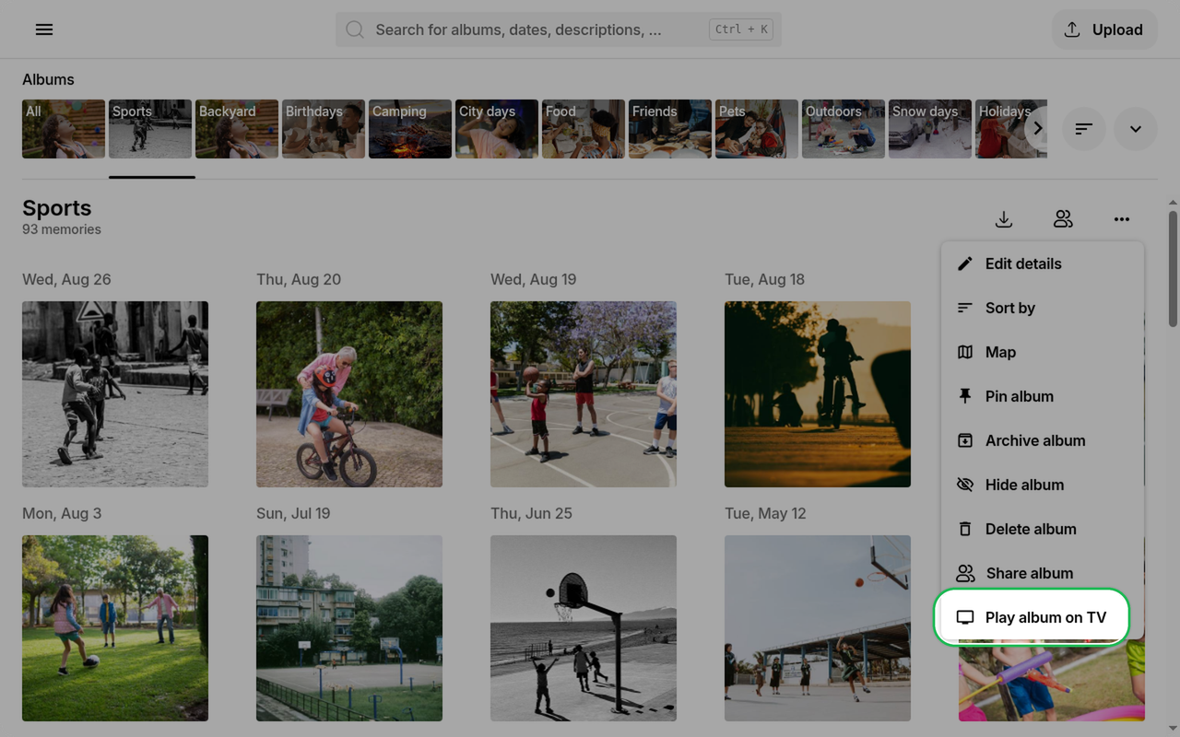
Task: Click the trash can delete icon
Action: (x=965, y=529)
